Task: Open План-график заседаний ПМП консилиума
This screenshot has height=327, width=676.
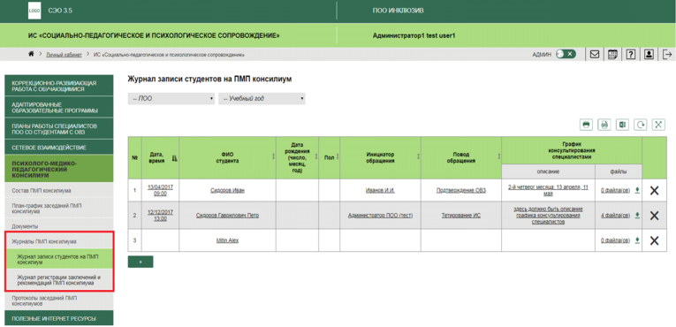Action: pyautogui.click(x=58, y=208)
